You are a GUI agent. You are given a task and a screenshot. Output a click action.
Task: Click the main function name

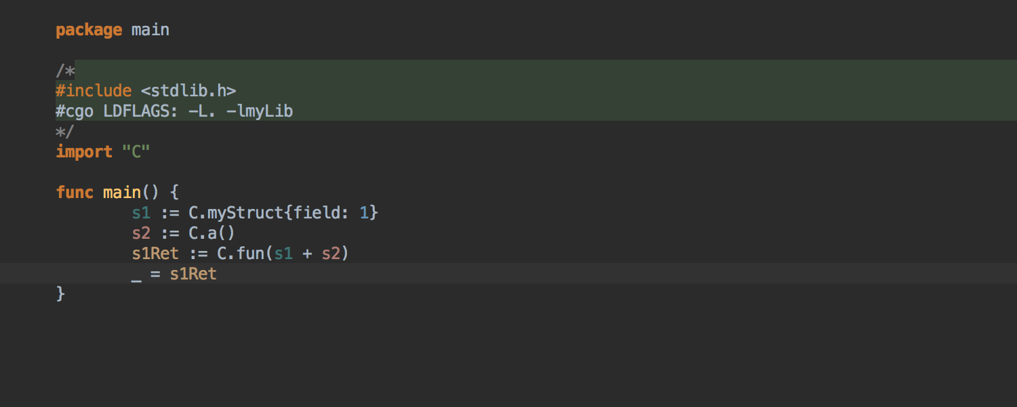coord(122,193)
